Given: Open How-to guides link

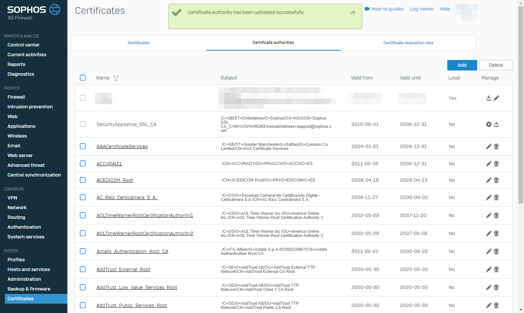Looking at the screenshot, I should click(x=384, y=9).
